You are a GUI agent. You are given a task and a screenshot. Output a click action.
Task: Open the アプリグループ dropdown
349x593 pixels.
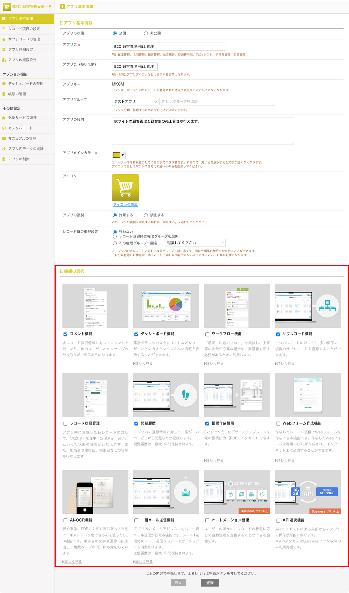[x=135, y=102]
